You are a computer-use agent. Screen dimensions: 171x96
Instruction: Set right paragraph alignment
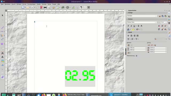coord(134,35)
